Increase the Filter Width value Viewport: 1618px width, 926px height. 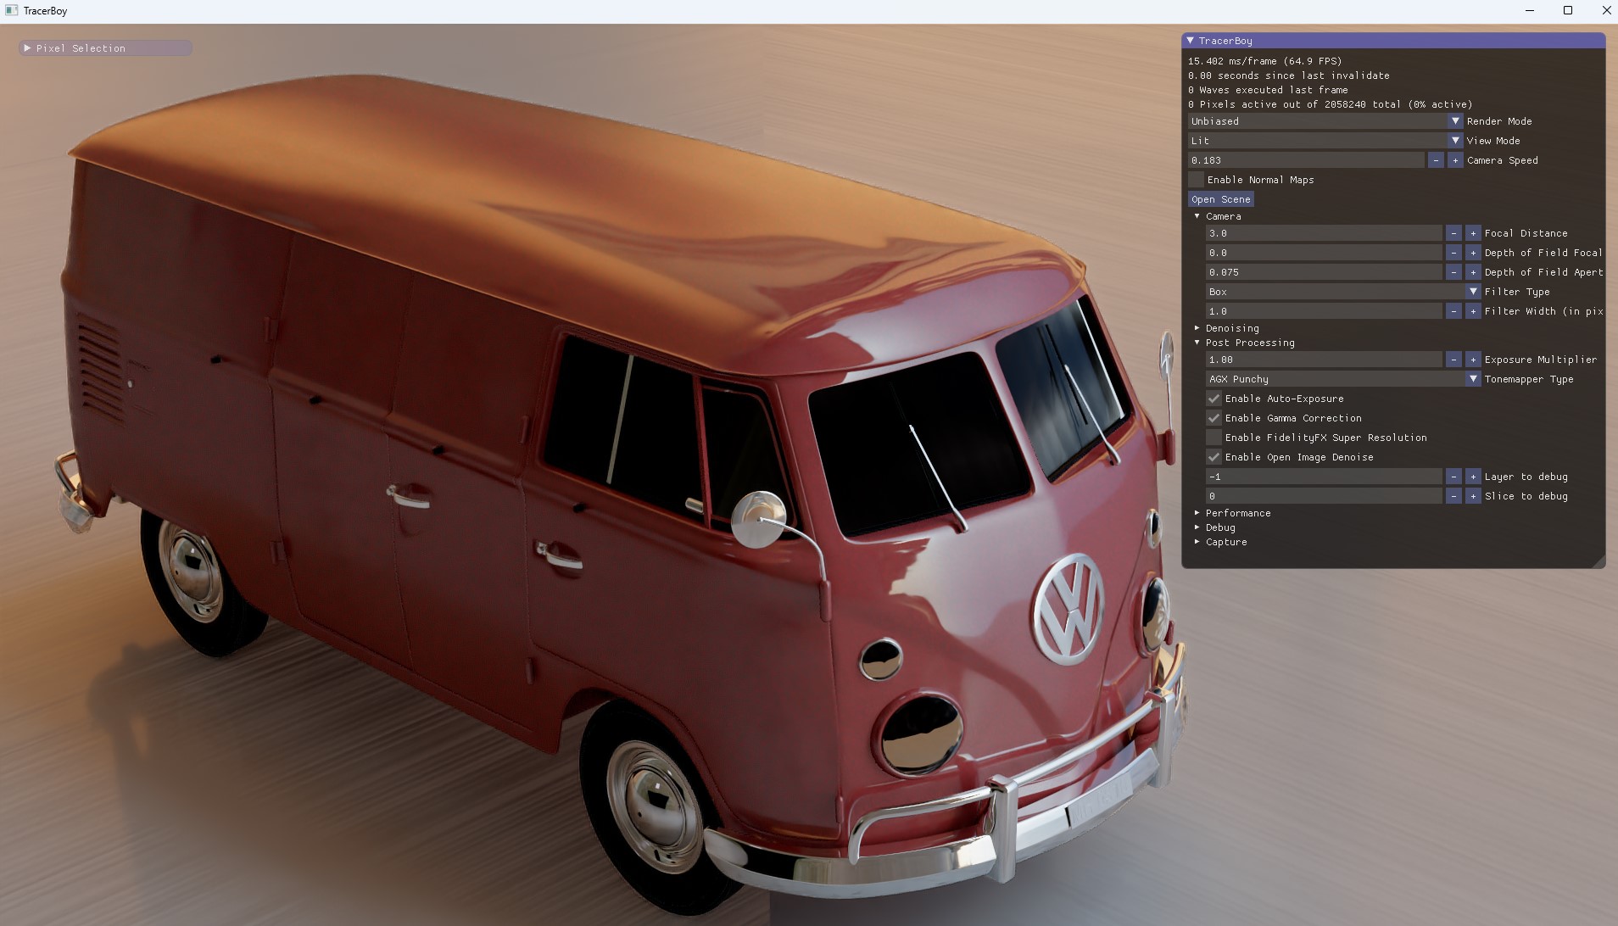[1472, 310]
